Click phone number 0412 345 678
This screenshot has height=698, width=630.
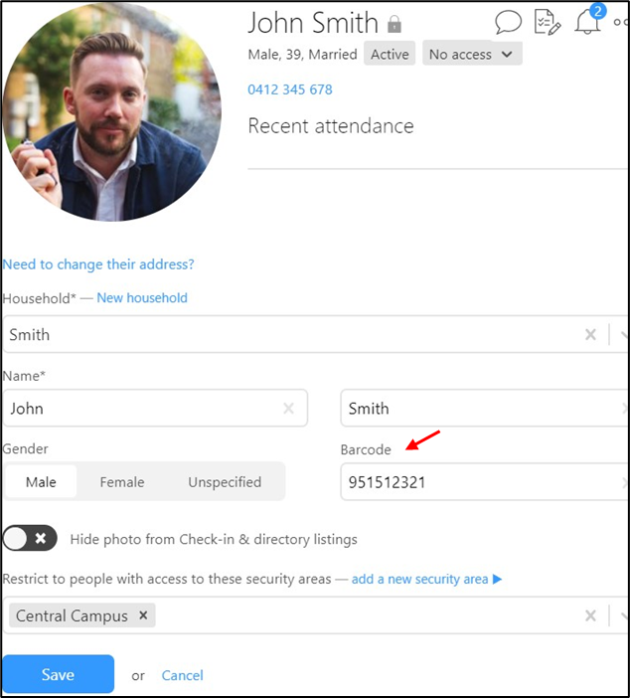coord(290,89)
